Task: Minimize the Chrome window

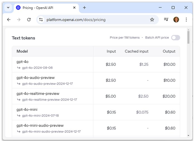Action: pos(160,7)
